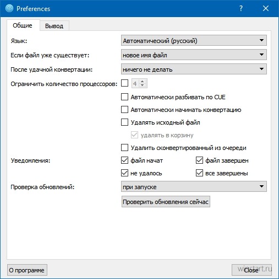Check 'Автоматически начинать конвертацию'
This screenshot has height=279, width=279.
coord(124,110)
